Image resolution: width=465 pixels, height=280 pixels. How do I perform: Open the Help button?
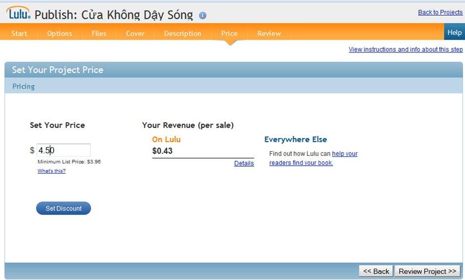454,32
